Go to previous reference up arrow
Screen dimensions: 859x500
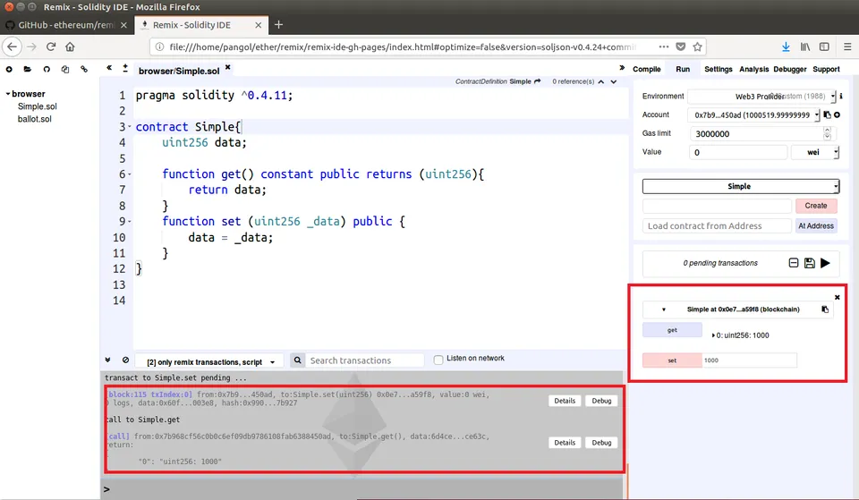[601, 81]
